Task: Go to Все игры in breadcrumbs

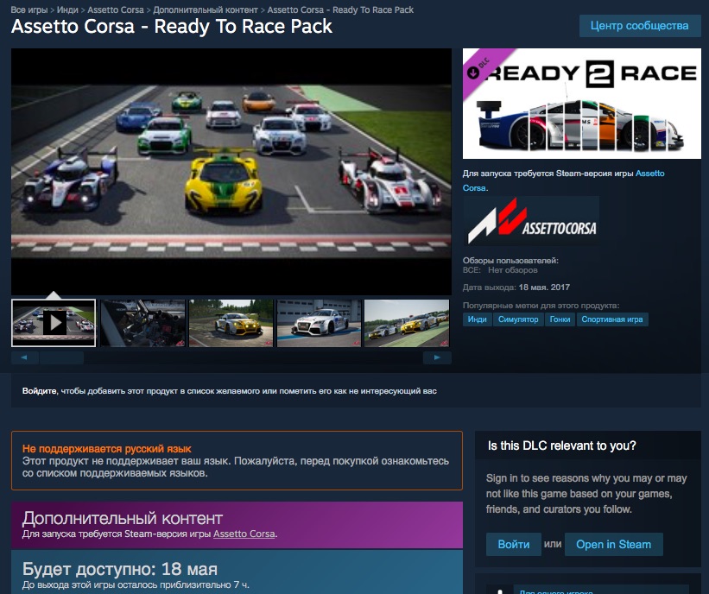Action: tap(29, 10)
